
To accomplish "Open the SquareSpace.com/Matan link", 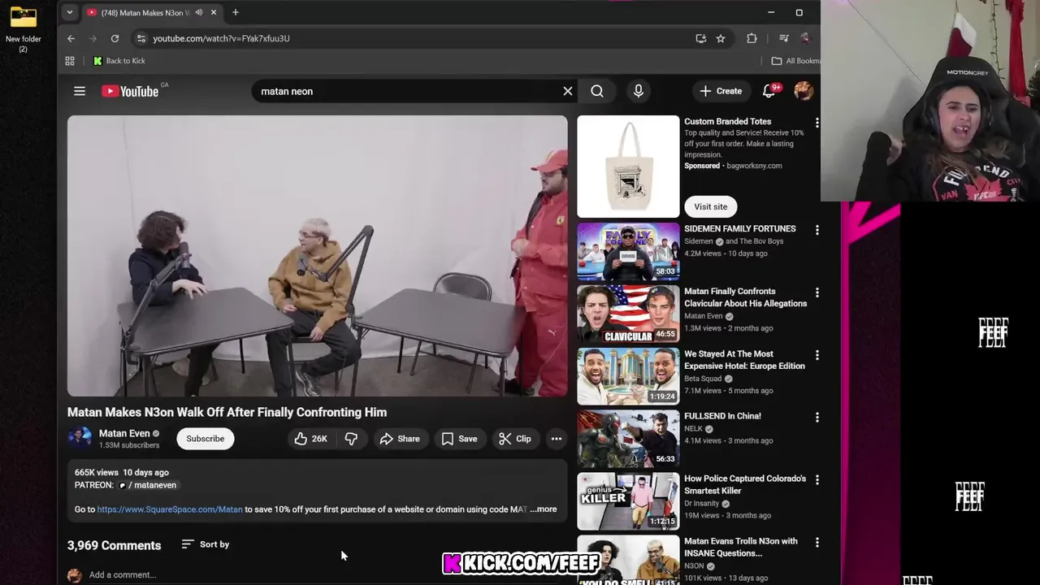I will tap(170, 509).
